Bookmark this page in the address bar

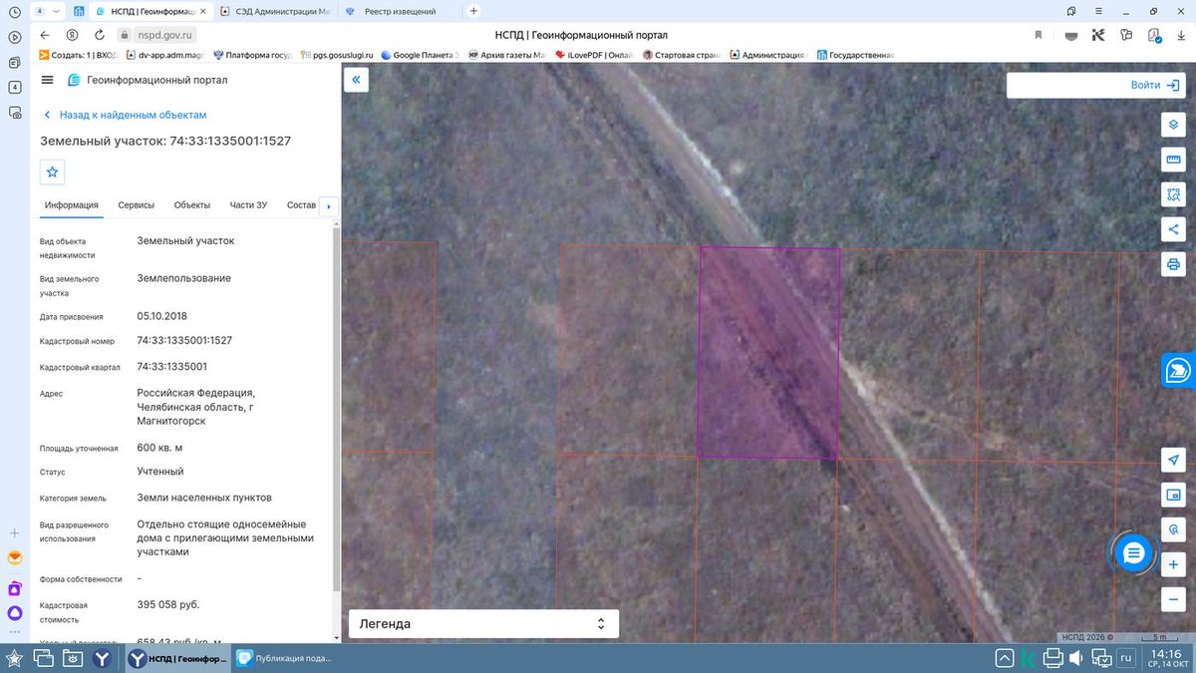click(x=1038, y=35)
